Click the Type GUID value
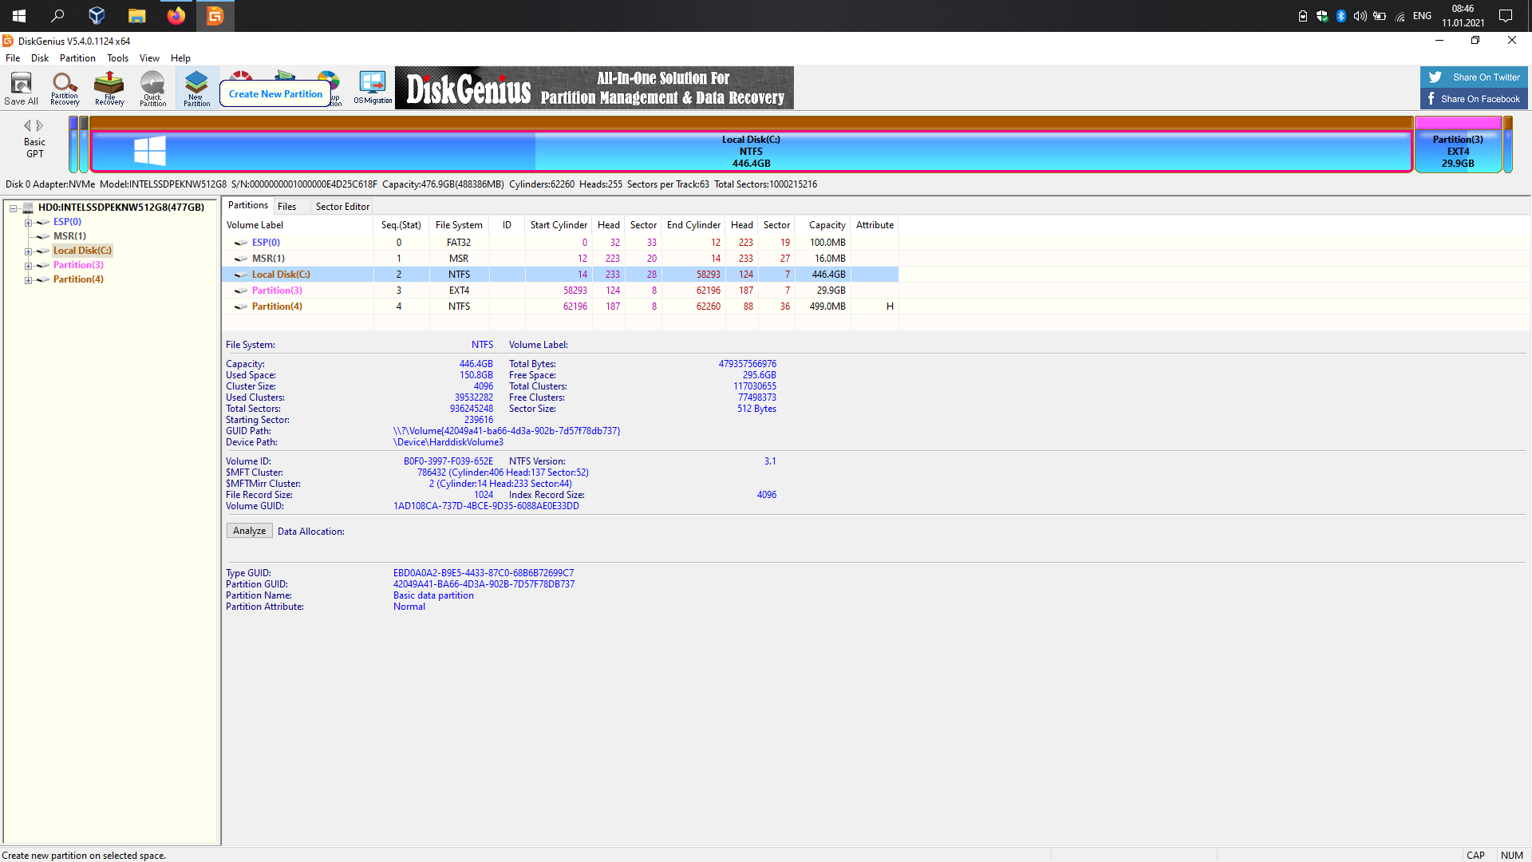The height and width of the screenshot is (862, 1532). [x=484, y=573]
